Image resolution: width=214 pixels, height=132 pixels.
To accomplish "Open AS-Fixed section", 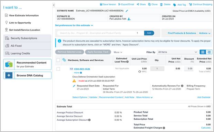I will (x=27, y=46).
